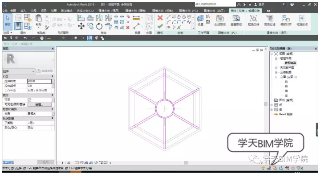Expand 3D Views (三维视图) node

point(276,72)
